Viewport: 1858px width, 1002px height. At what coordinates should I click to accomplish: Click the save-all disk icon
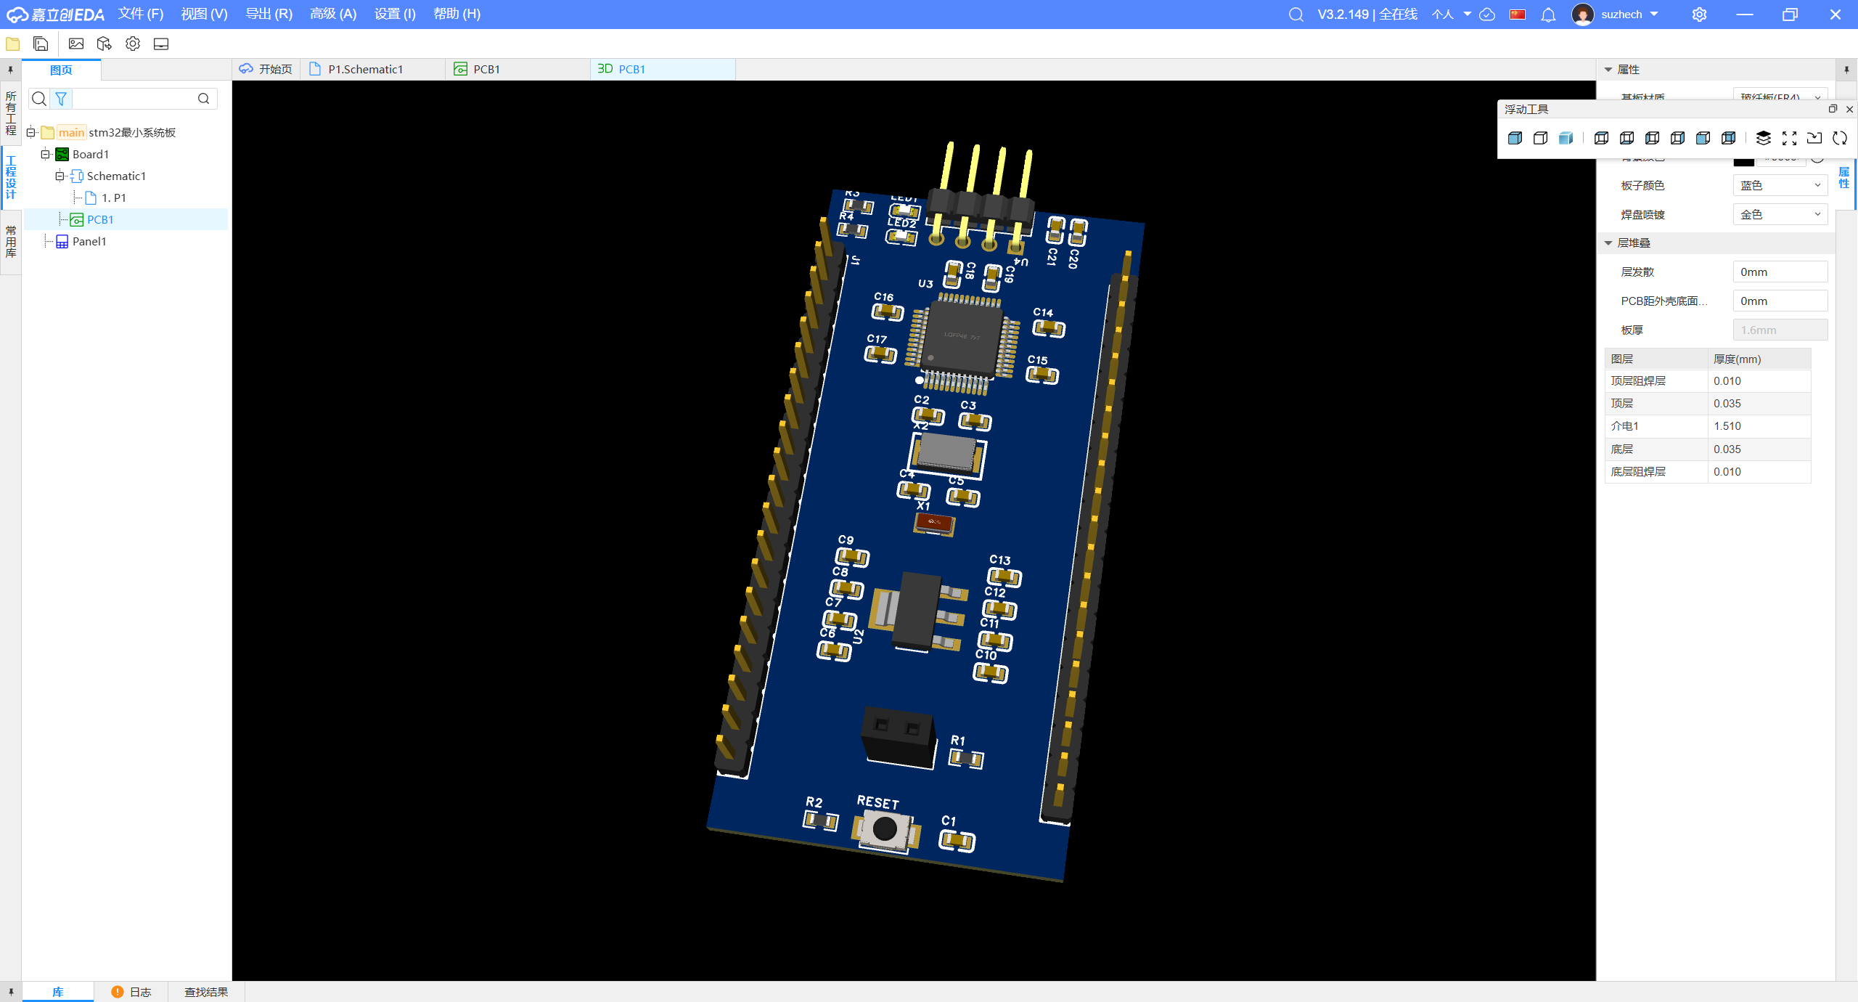(x=41, y=44)
